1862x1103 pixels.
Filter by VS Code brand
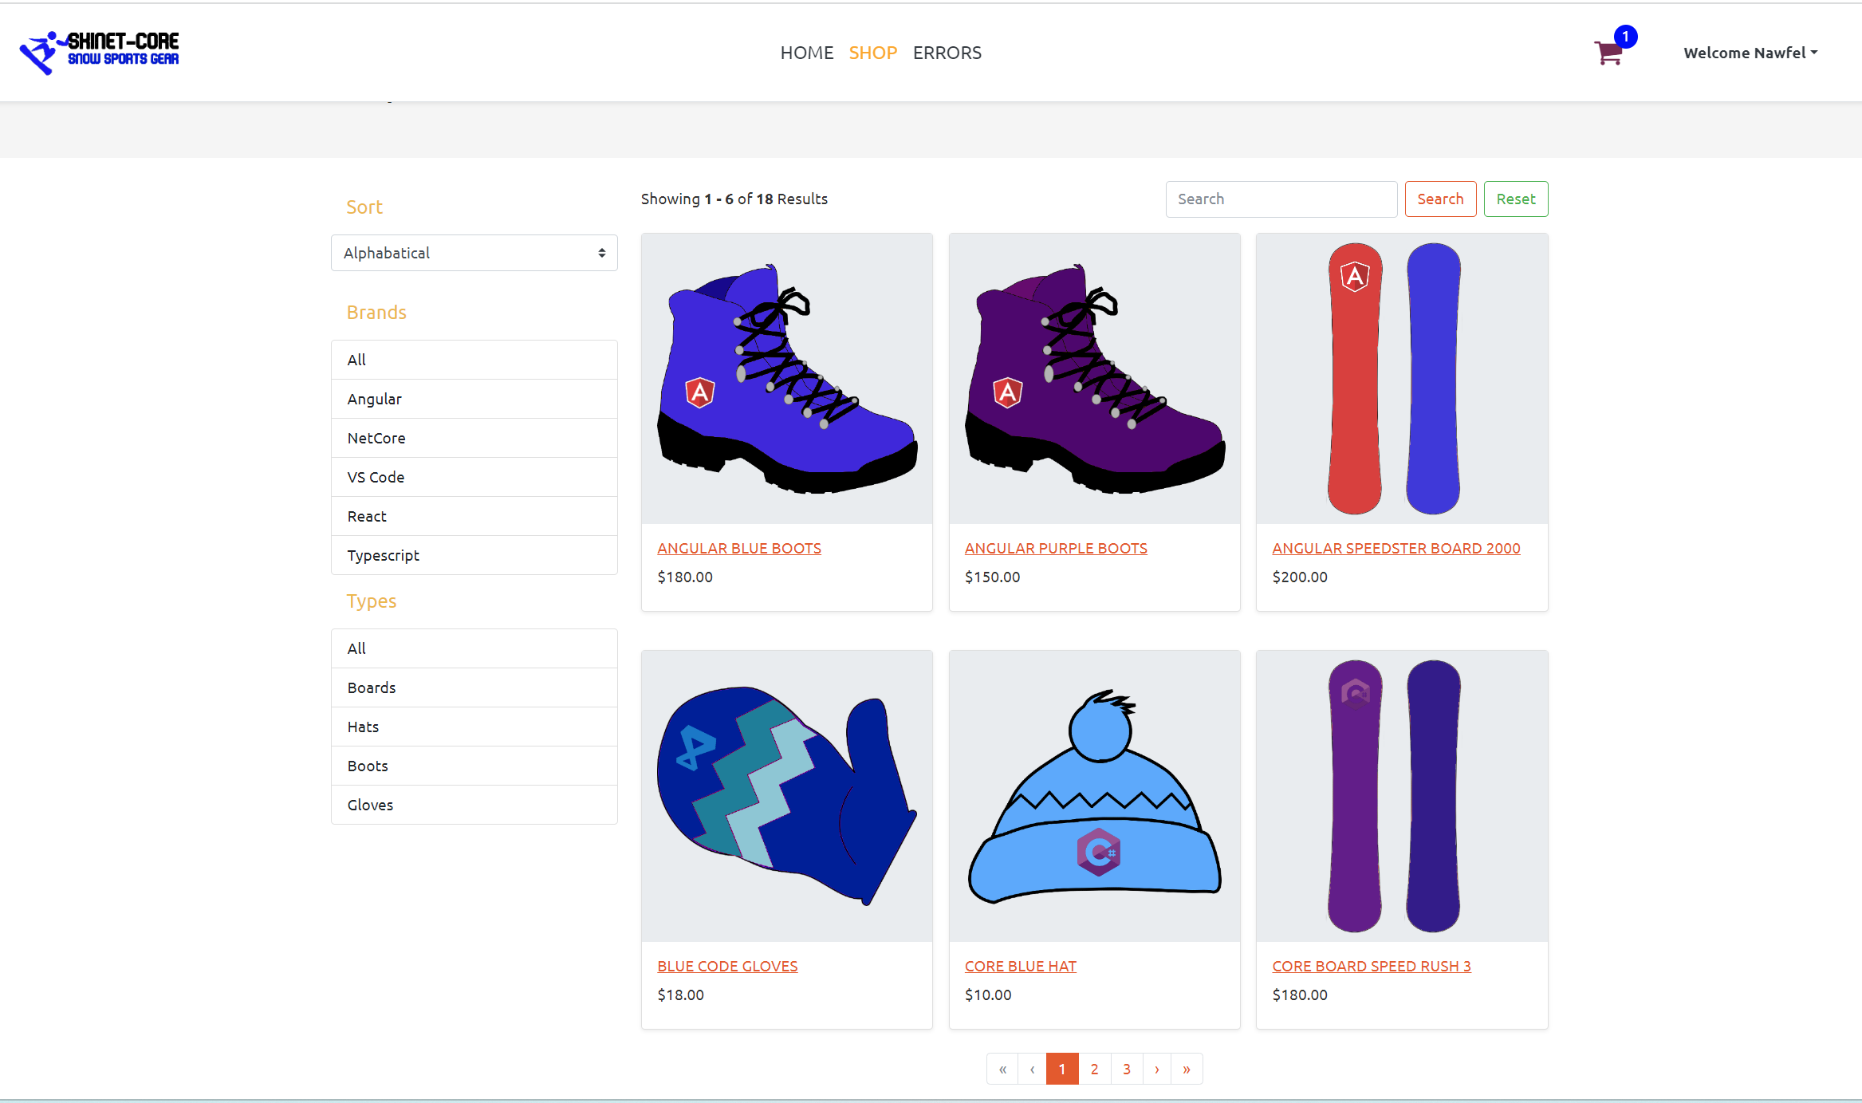click(474, 477)
